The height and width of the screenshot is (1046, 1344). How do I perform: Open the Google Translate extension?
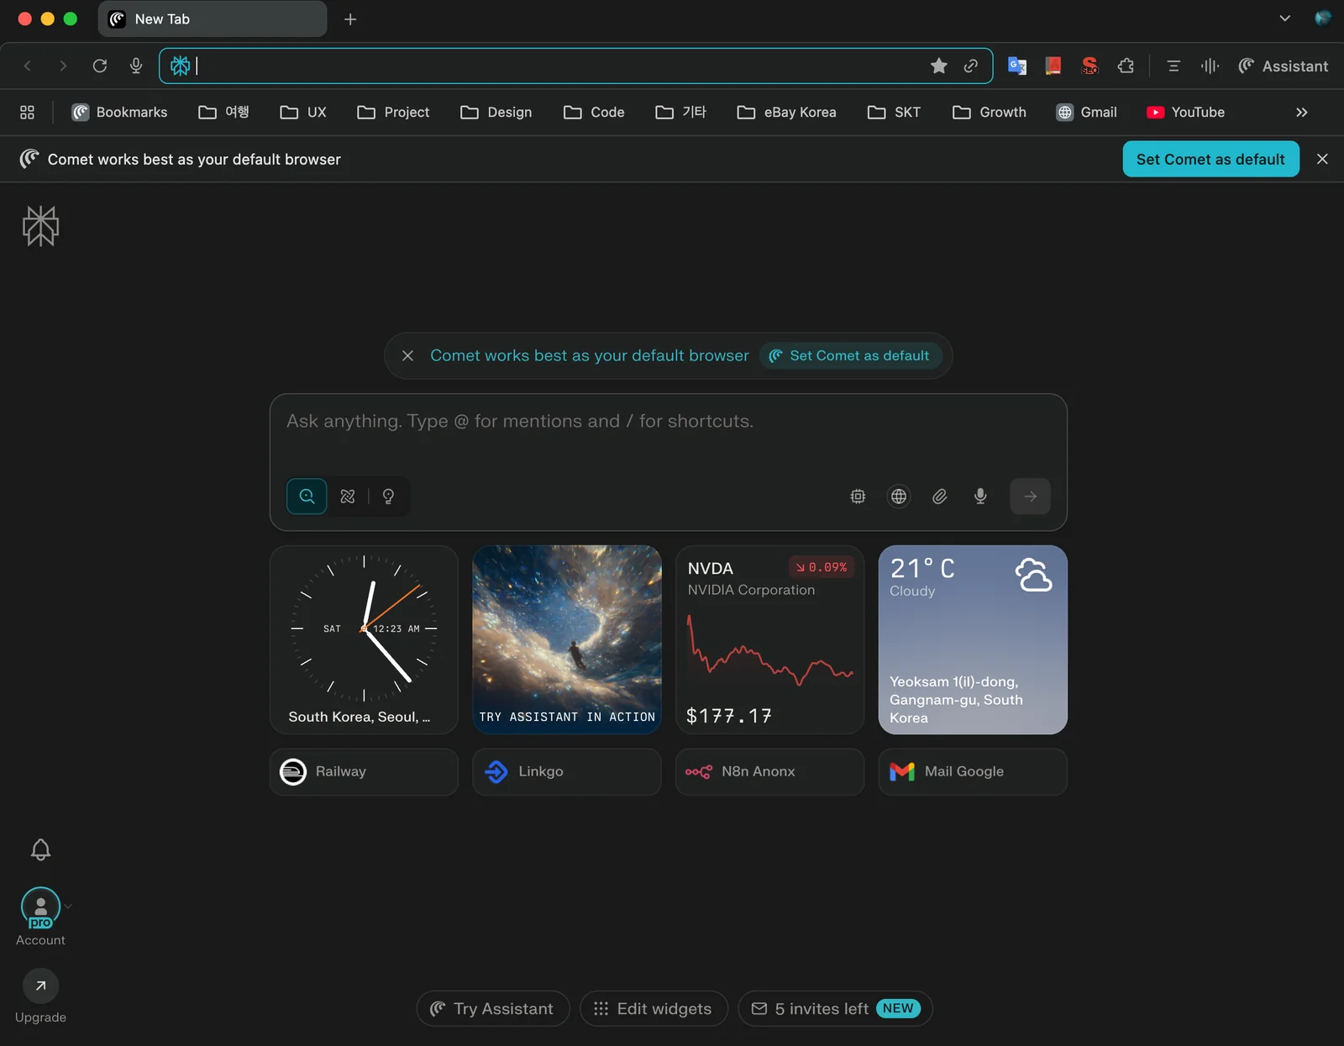[1016, 66]
